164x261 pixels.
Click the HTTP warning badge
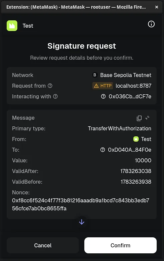(103, 86)
